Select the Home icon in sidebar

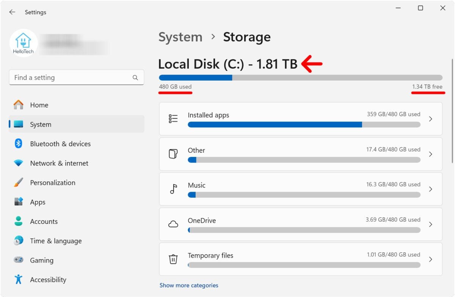[x=18, y=105]
